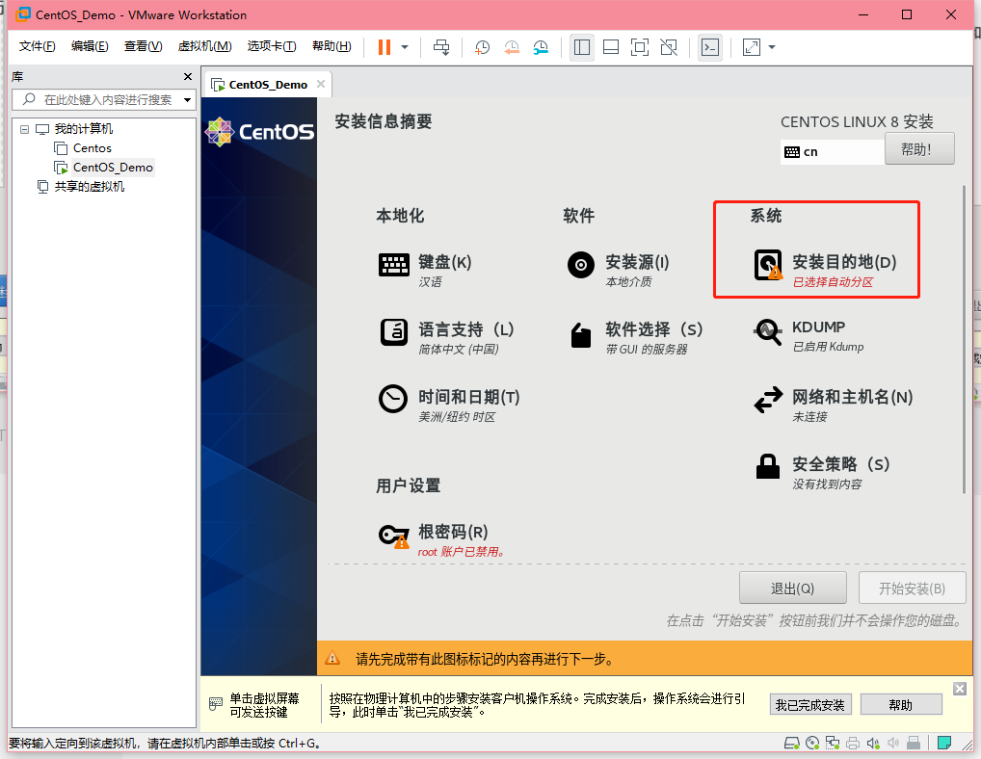Click the cn keyboard layout indicator
981x759 pixels.
point(832,152)
